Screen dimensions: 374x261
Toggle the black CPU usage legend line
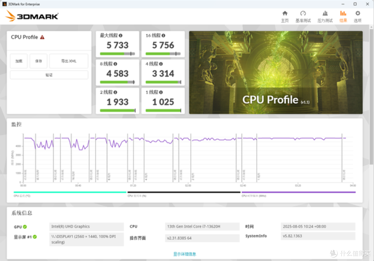pos(184,192)
